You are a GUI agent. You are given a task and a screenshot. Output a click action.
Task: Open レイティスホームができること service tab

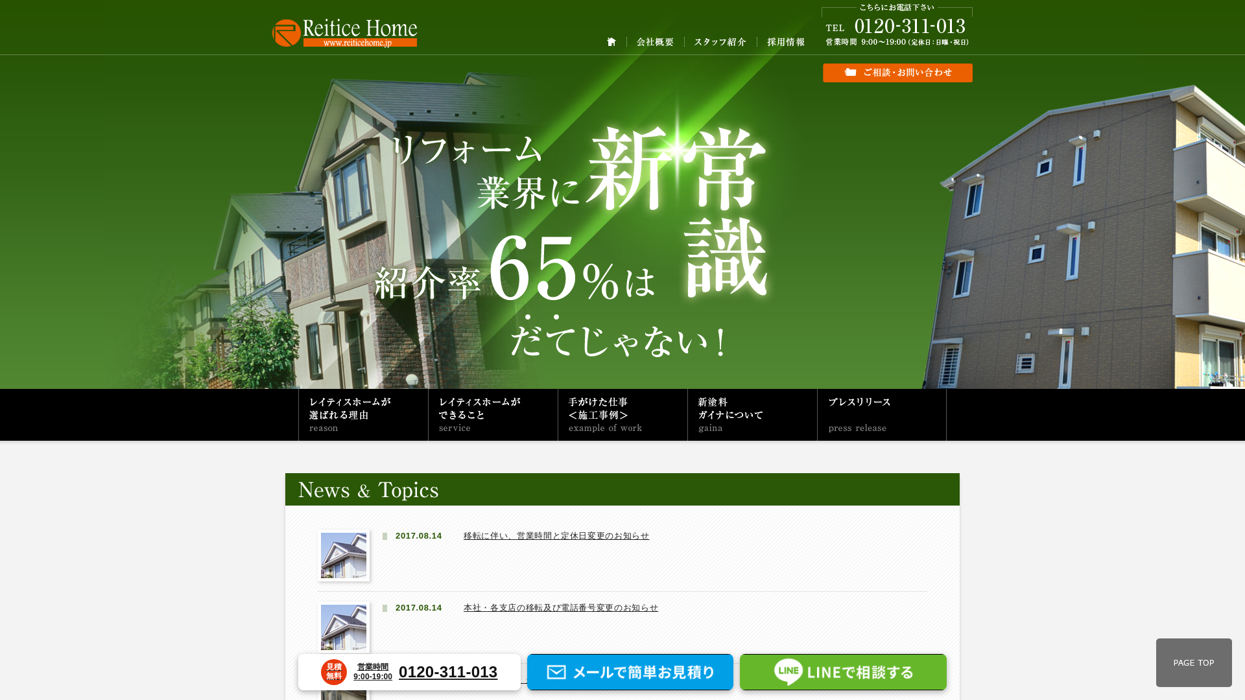coord(493,415)
